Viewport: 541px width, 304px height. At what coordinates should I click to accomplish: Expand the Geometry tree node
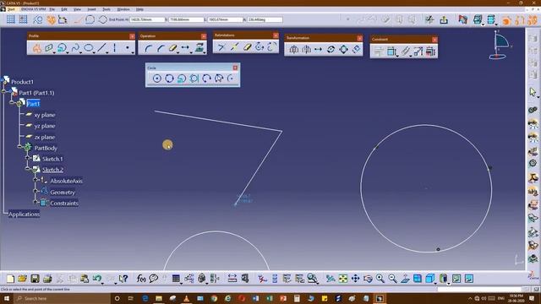coord(36,191)
